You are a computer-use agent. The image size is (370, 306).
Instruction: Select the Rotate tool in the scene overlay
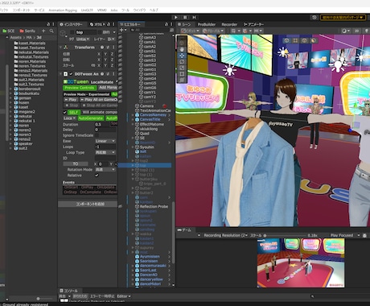tap(182, 62)
